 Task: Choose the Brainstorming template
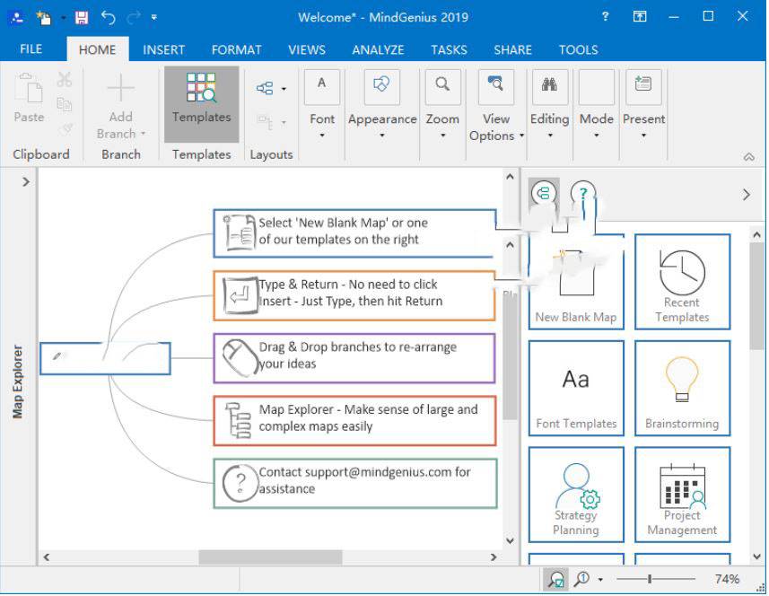(x=682, y=389)
